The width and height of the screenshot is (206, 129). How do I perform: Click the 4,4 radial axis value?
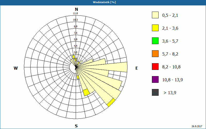click(x=75, y=46)
